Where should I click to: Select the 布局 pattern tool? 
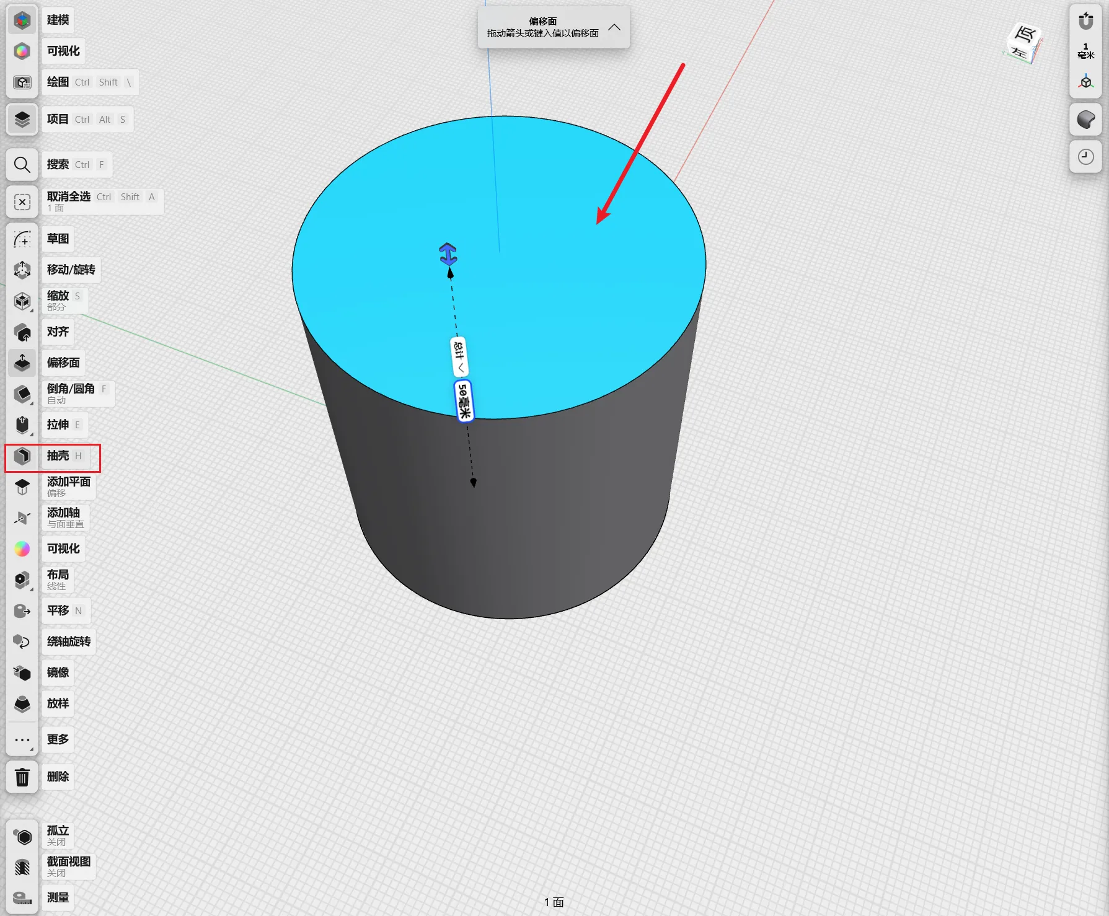pyautogui.click(x=22, y=580)
